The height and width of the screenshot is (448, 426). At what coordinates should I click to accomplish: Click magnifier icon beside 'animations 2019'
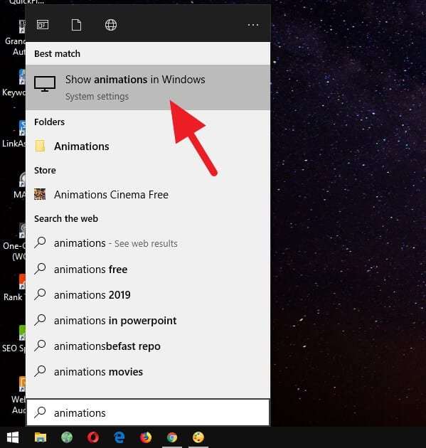[40, 294]
